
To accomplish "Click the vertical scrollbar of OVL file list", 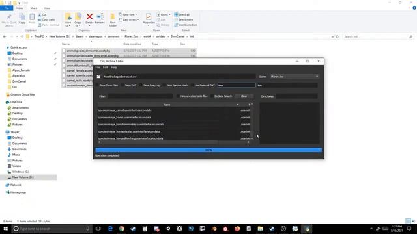I will coord(252,122).
